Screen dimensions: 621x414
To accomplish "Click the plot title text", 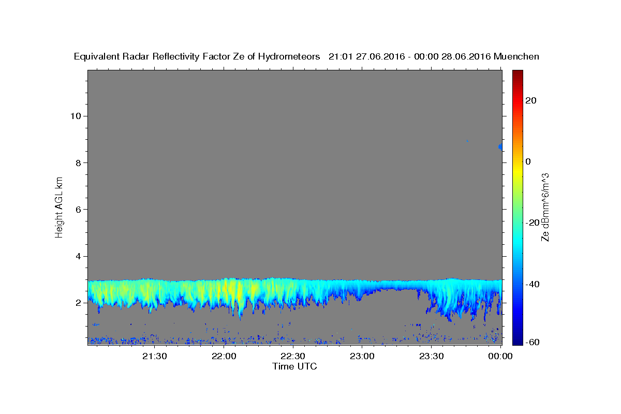I will [x=306, y=56].
